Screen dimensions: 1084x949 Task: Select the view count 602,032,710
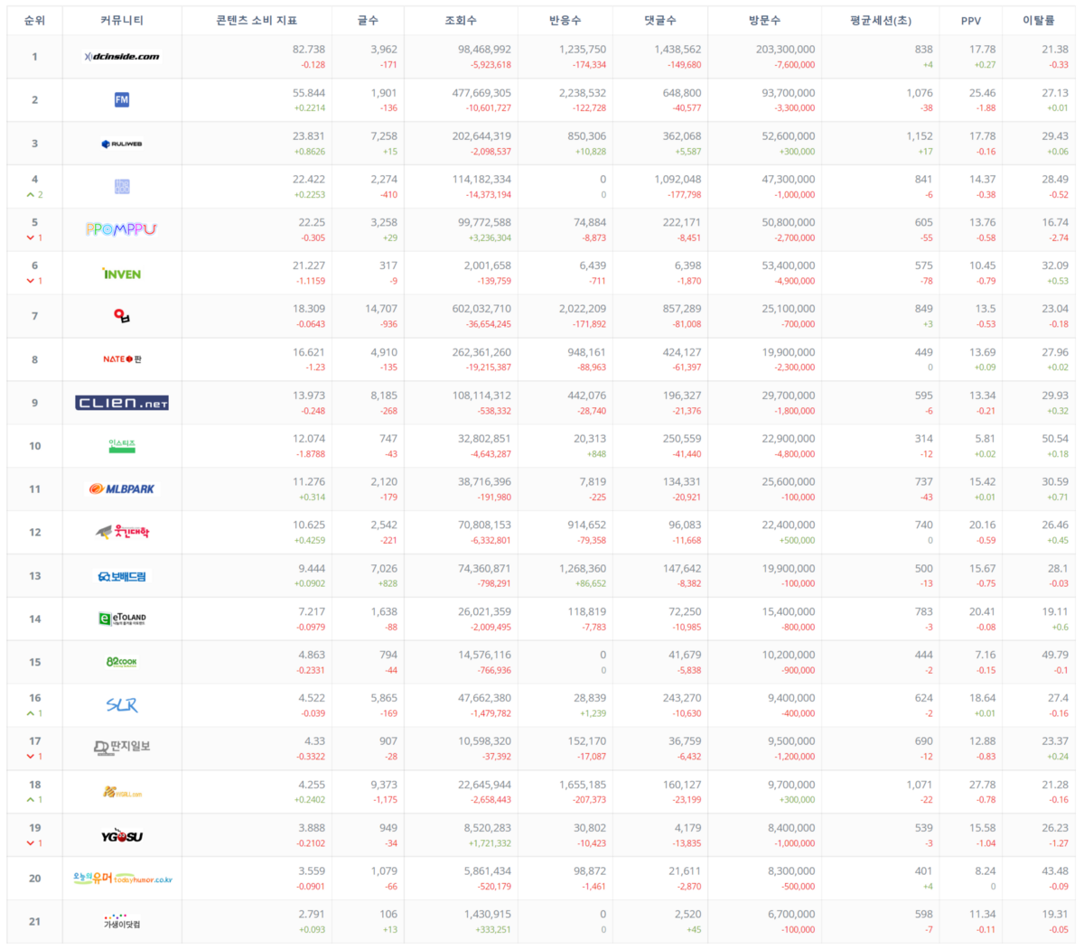[478, 309]
